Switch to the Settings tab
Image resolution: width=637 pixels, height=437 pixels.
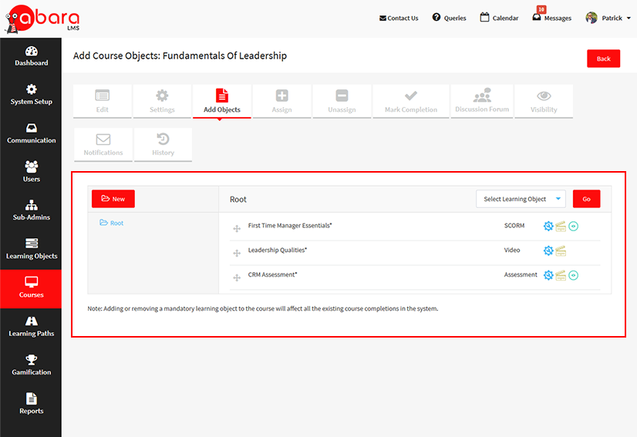coord(162,101)
